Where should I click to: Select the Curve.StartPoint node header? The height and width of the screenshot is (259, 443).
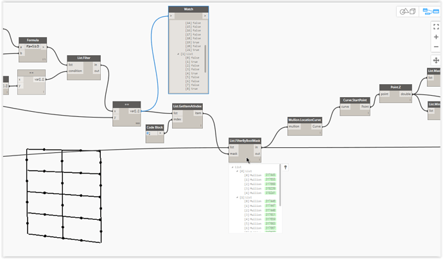click(x=355, y=100)
